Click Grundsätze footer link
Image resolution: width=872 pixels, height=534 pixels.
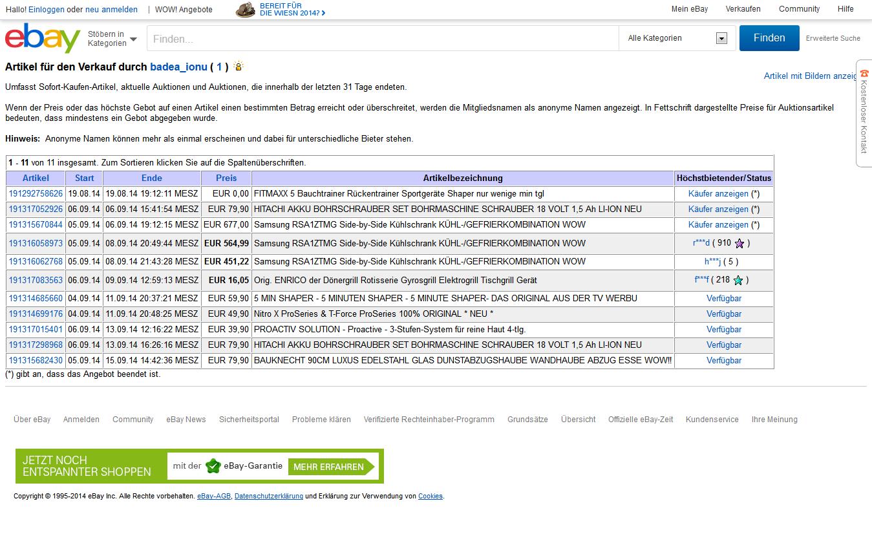pos(527,420)
